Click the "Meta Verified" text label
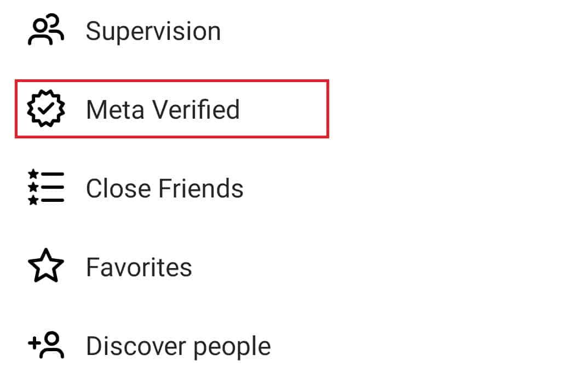Viewport: 580px width, 384px height. click(163, 109)
